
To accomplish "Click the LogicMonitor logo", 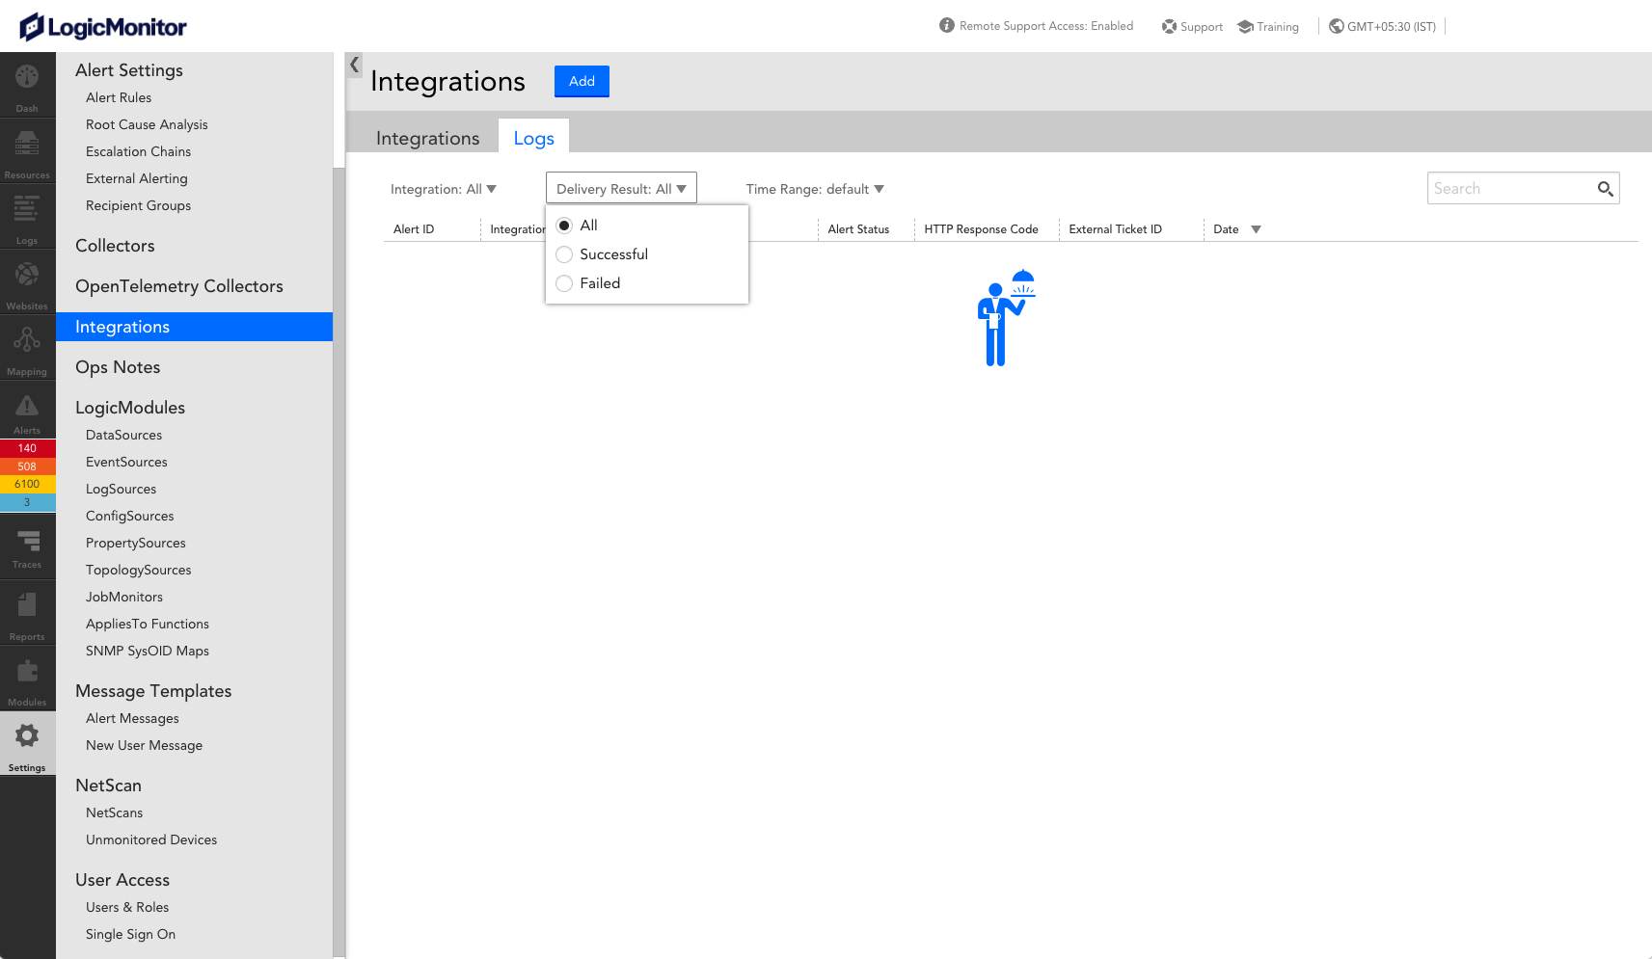I will 103,27.
